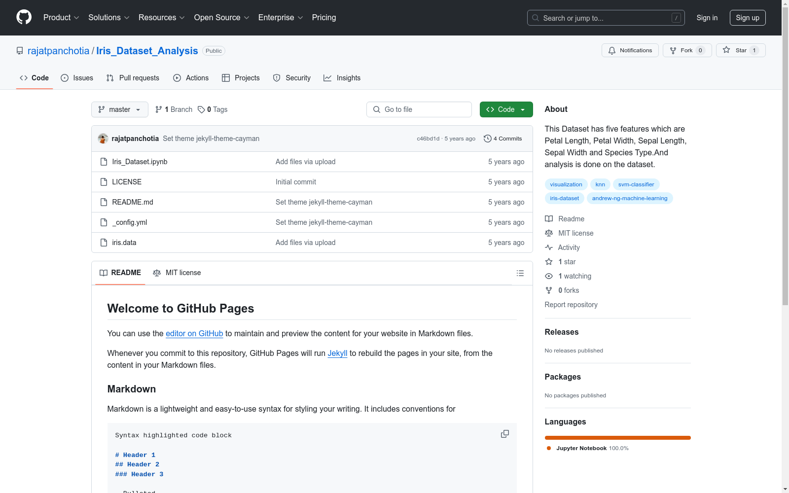Copy the syntax highlighted code block
The image size is (789, 493).
[505, 434]
